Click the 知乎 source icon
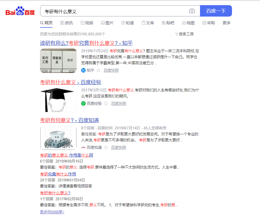This screenshot has width=260, height=220. click(83, 70)
